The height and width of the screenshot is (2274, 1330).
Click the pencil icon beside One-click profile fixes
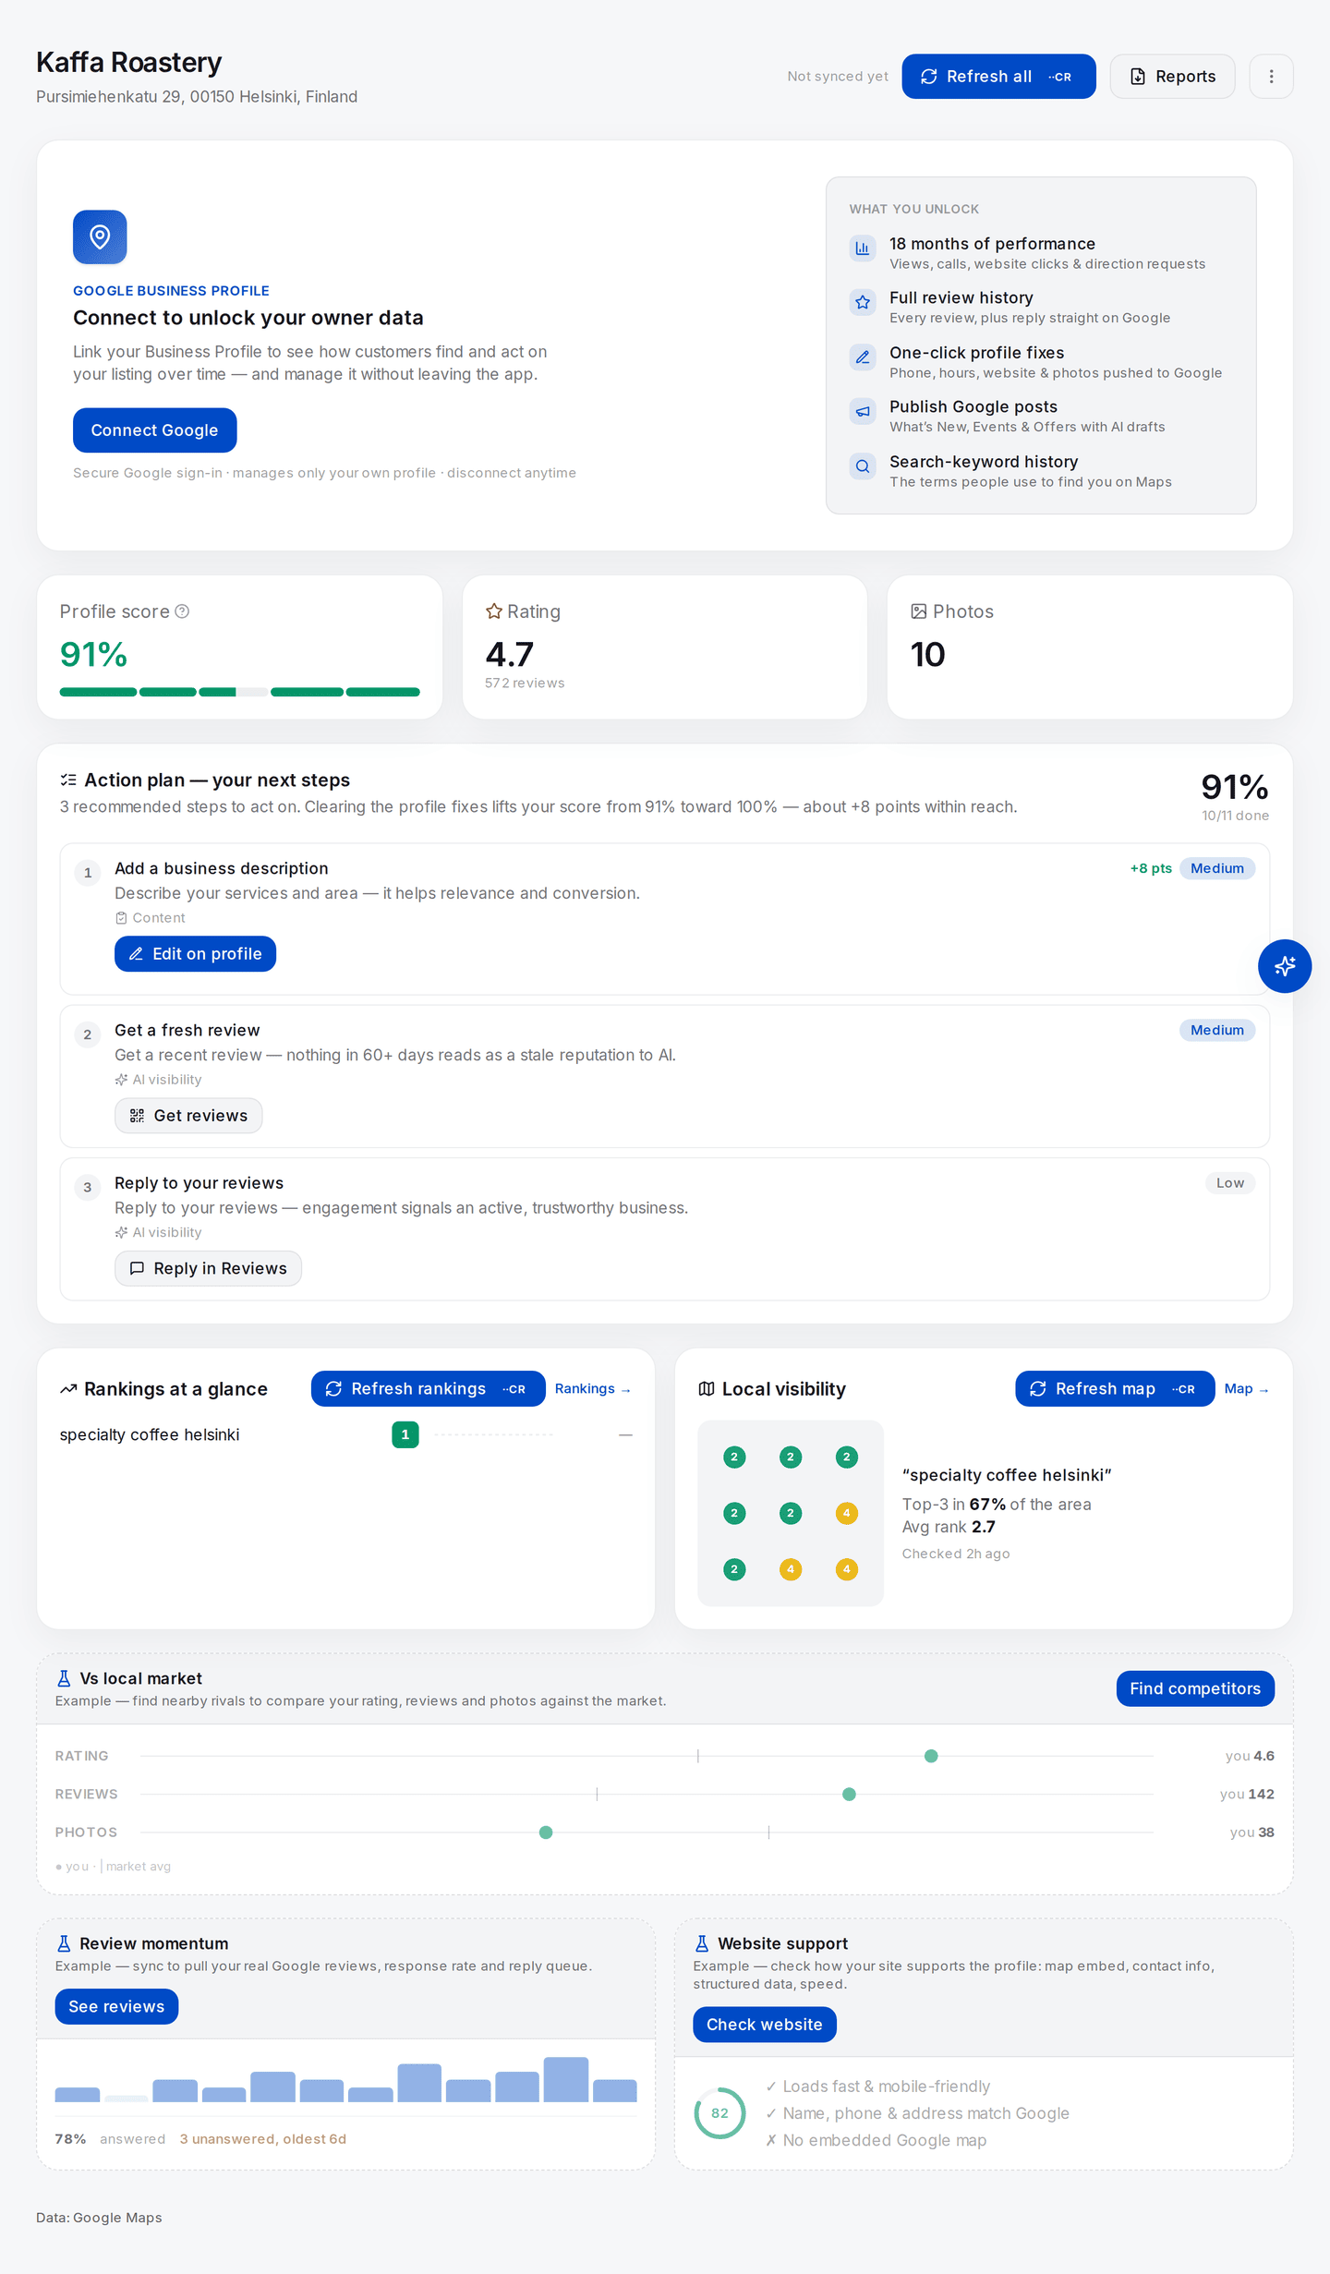(863, 357)
